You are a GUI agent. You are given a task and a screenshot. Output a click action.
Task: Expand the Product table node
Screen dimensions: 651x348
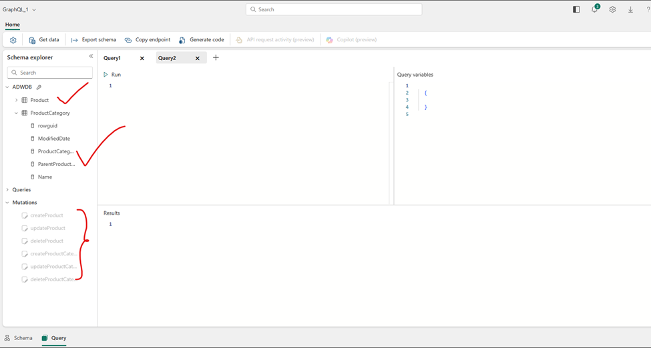click(17, 100)
